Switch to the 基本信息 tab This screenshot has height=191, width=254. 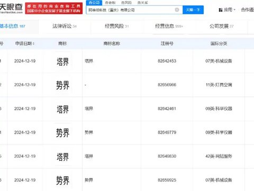(x=13, y=26)
